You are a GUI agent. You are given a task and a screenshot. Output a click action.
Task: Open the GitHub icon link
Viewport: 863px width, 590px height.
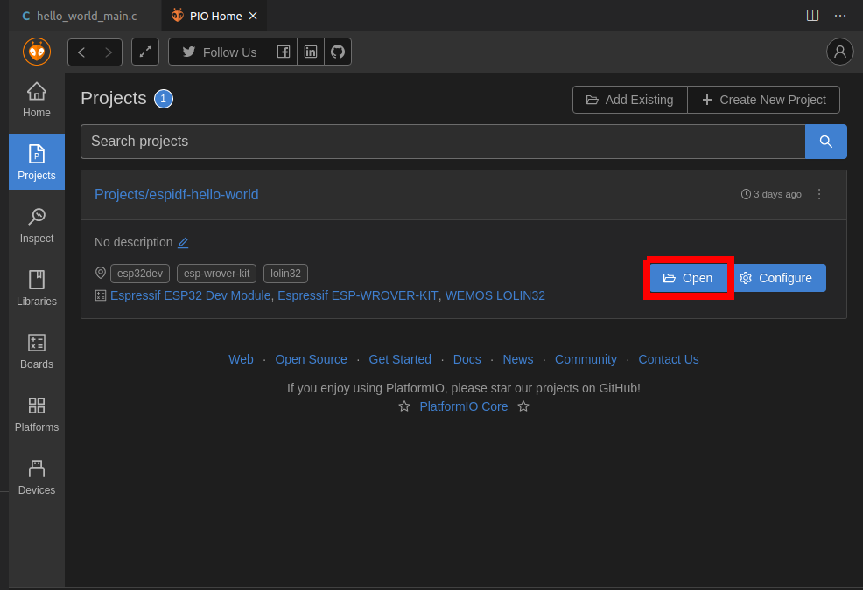(x=338, y=52)
